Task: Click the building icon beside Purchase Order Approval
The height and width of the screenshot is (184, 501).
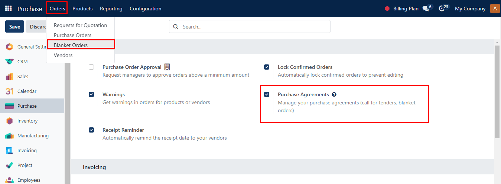Action: (167, 67)
